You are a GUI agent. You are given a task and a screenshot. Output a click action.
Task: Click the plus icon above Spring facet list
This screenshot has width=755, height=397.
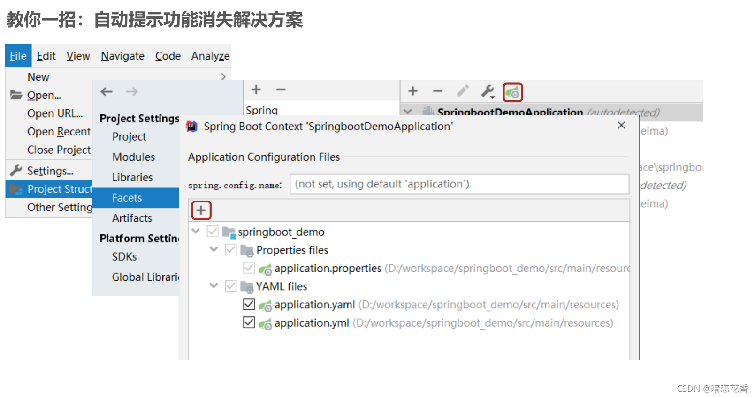click(256, 90)
